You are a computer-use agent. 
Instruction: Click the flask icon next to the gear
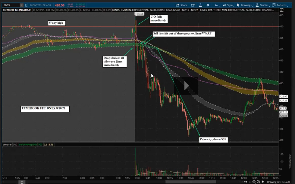click(x=200, y=5)
